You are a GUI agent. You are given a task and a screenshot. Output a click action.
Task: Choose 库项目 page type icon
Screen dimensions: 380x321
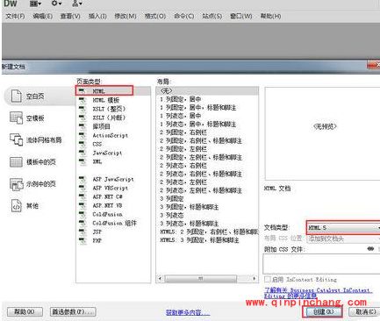point(82,126)
